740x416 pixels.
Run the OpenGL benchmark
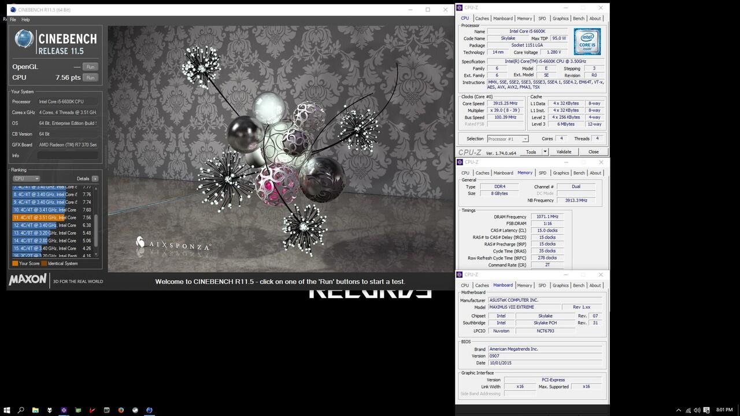point(90,66)
